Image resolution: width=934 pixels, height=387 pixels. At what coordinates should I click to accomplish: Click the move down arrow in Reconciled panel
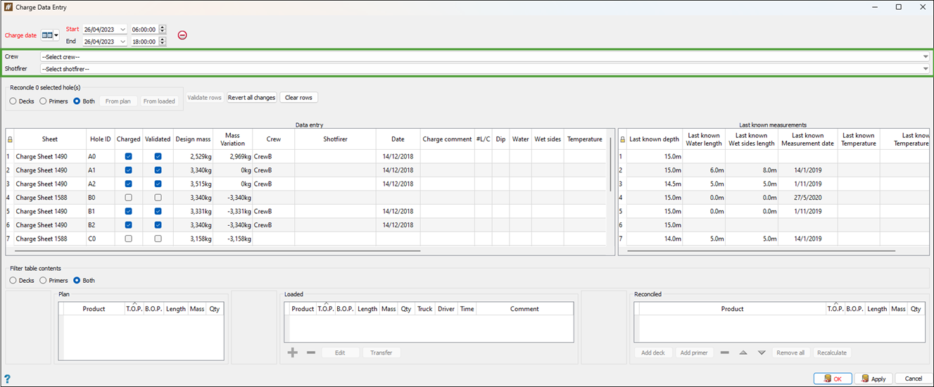pyautogui.click(x=762, y=353)
